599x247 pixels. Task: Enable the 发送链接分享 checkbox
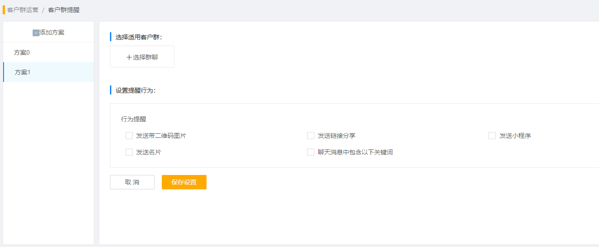tap(311, 136)
